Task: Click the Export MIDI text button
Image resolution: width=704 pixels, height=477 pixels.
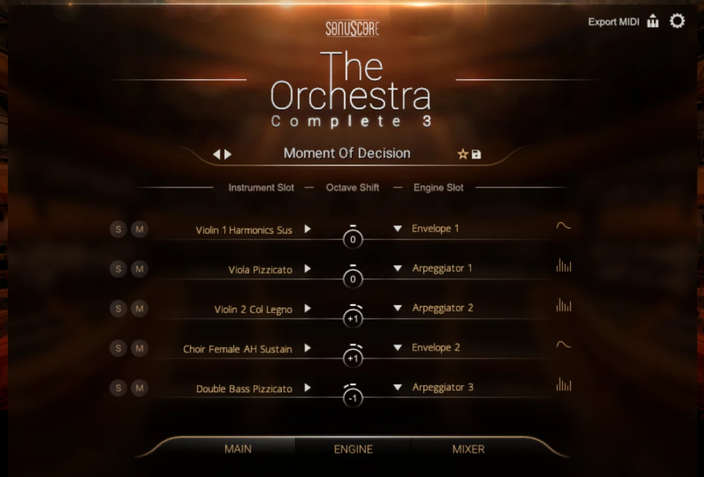Action: point(614,22)
